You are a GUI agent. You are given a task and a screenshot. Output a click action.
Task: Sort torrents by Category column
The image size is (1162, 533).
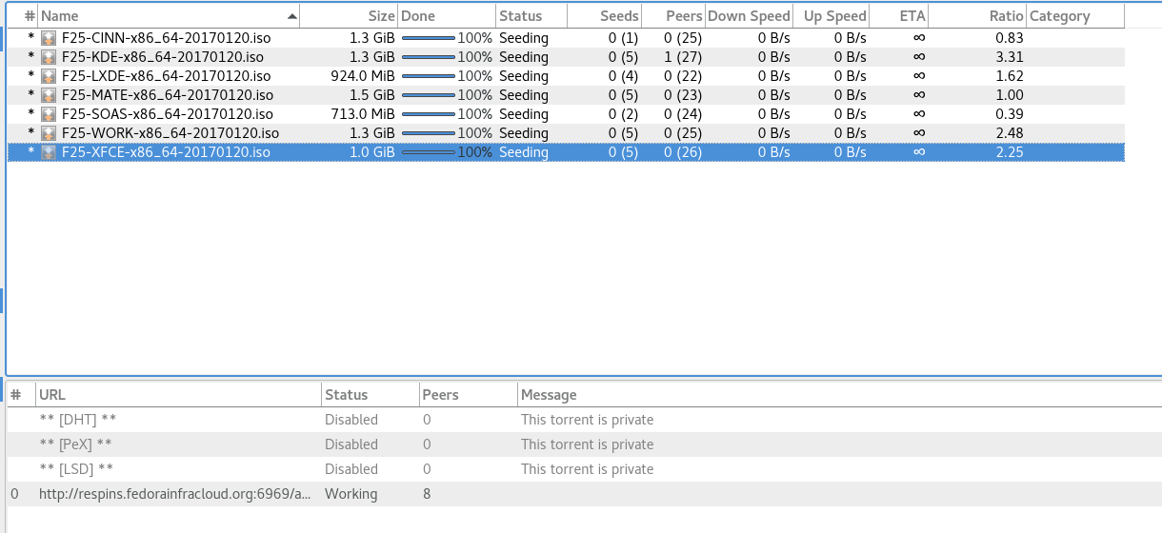tap(1075, 16)
